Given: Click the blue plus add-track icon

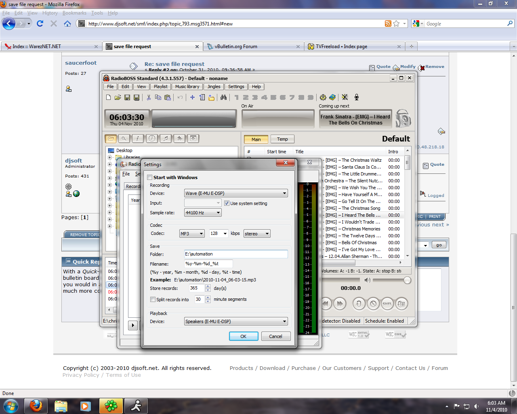Looking at the screenshot, I should coord(192,97).
